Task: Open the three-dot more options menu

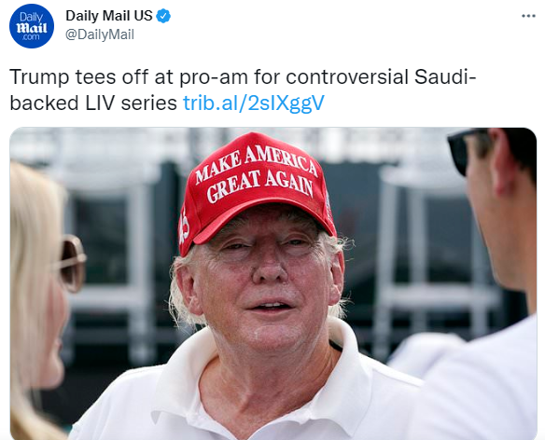Action: 528,16
